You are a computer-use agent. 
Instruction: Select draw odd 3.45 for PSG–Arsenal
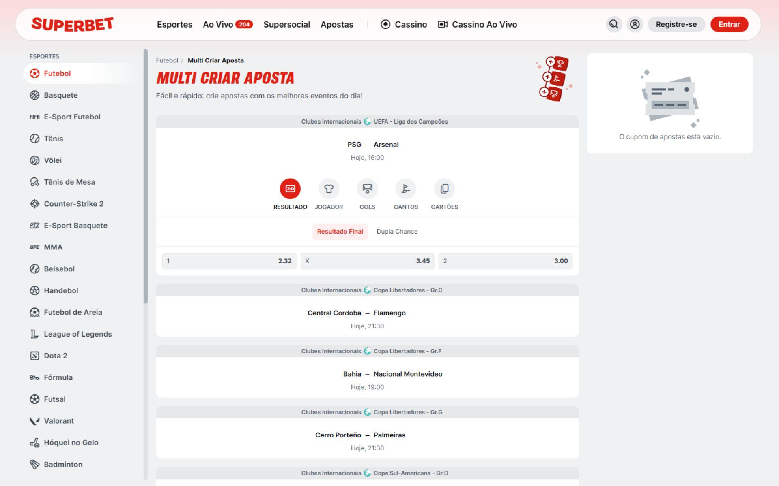[x=367, y=261]
